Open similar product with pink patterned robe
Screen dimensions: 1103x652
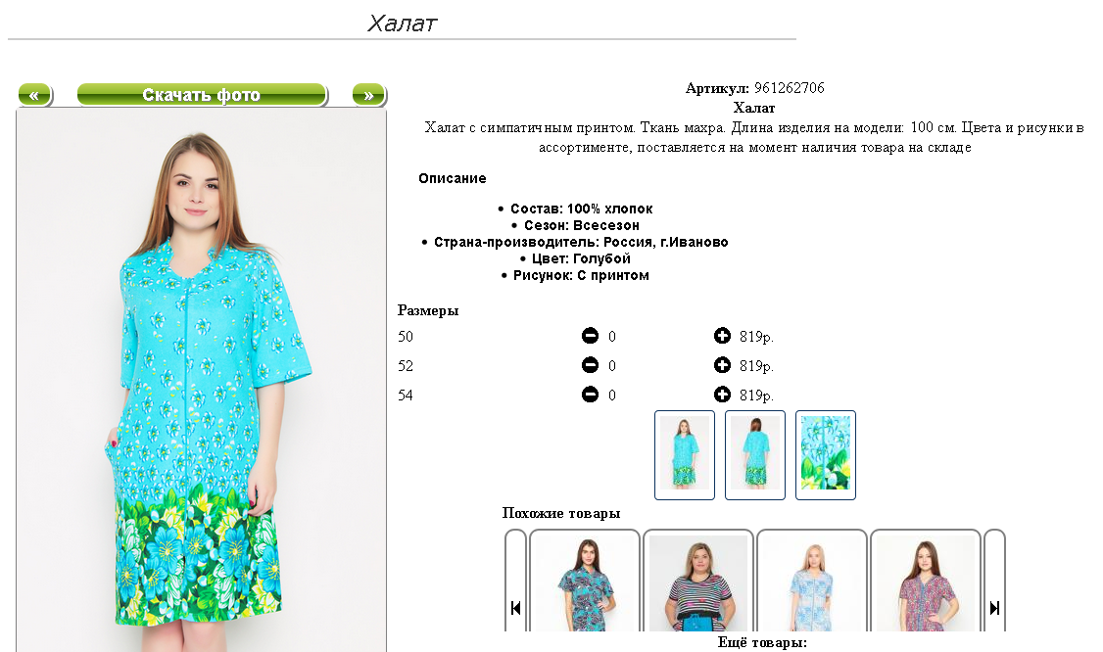click(x=926, y=581)
